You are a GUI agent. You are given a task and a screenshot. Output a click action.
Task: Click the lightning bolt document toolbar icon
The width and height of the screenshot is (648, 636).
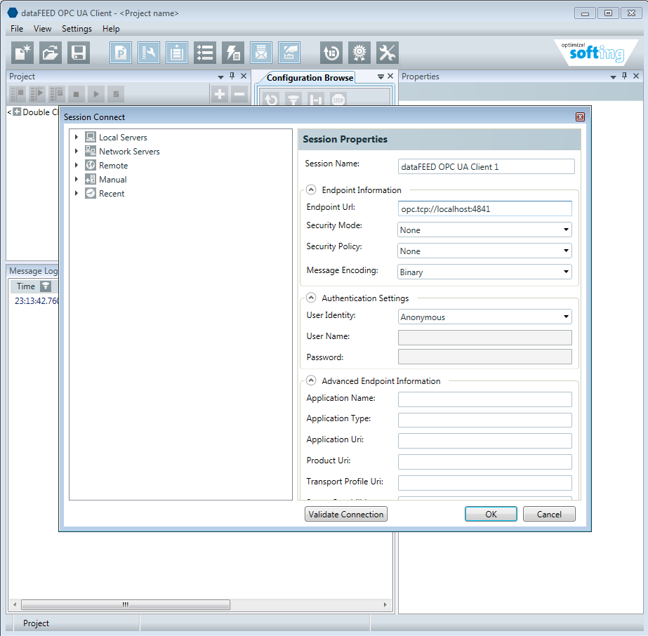[233, 53]
